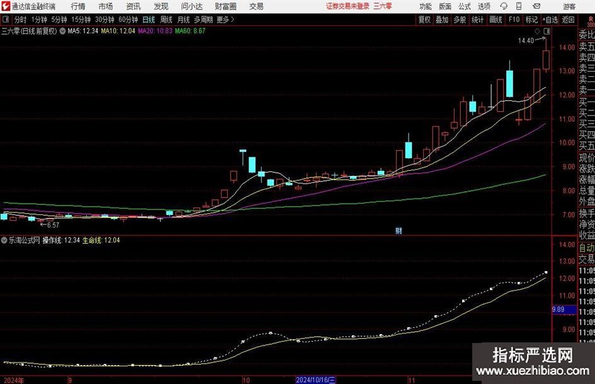The width and height of the screenshot is (595, 384).
Task: Click the 三六零(日线,前复权) chart title
Action: 29,31
